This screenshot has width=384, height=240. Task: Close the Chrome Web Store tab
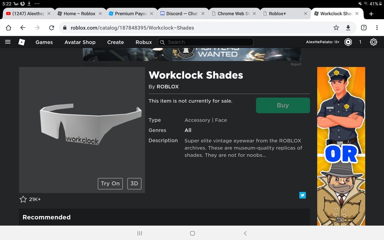254,14
